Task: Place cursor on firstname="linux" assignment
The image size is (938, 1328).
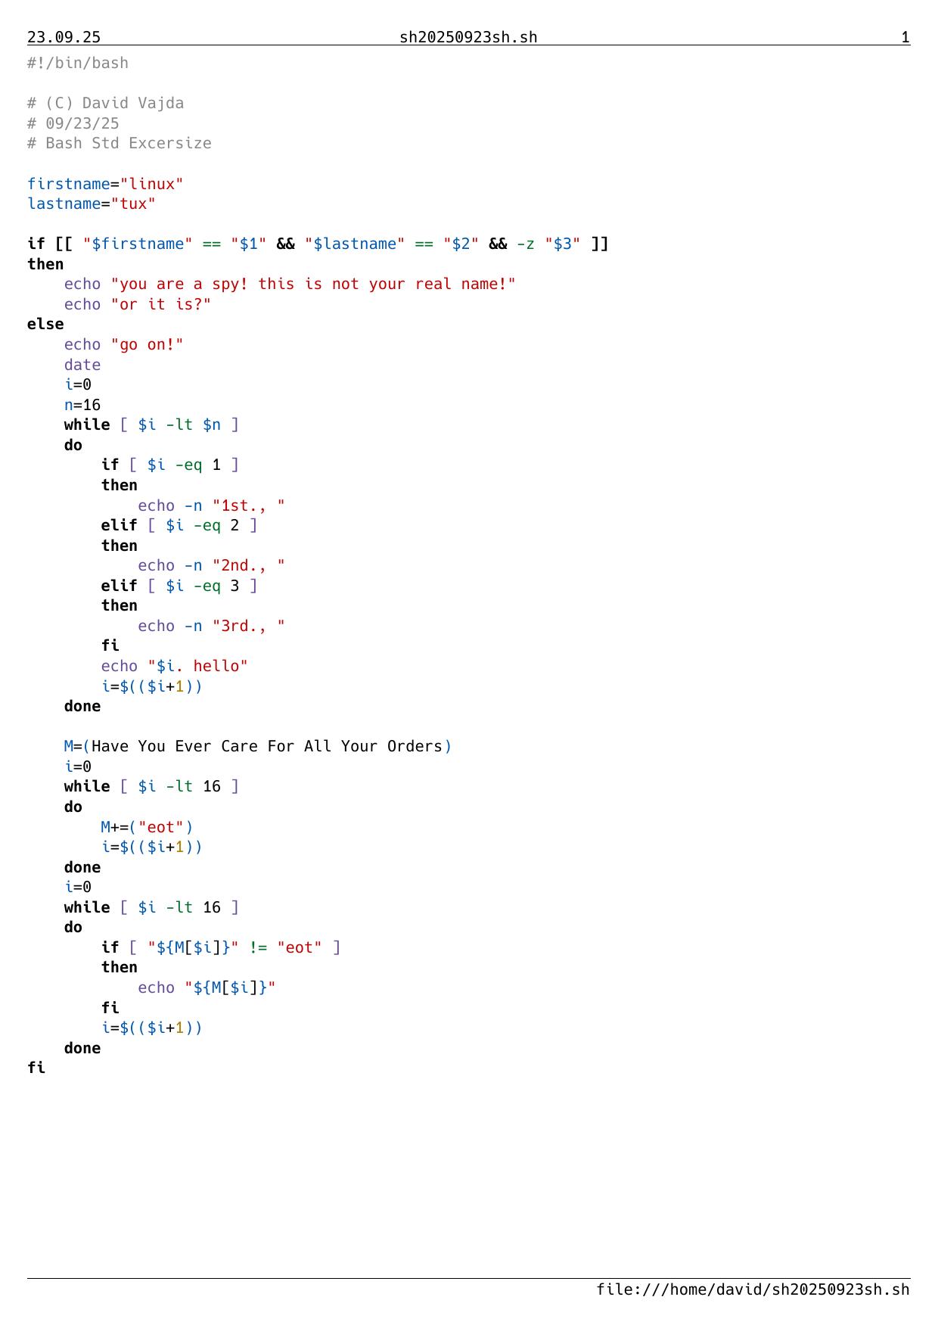Action: point(105,184)
